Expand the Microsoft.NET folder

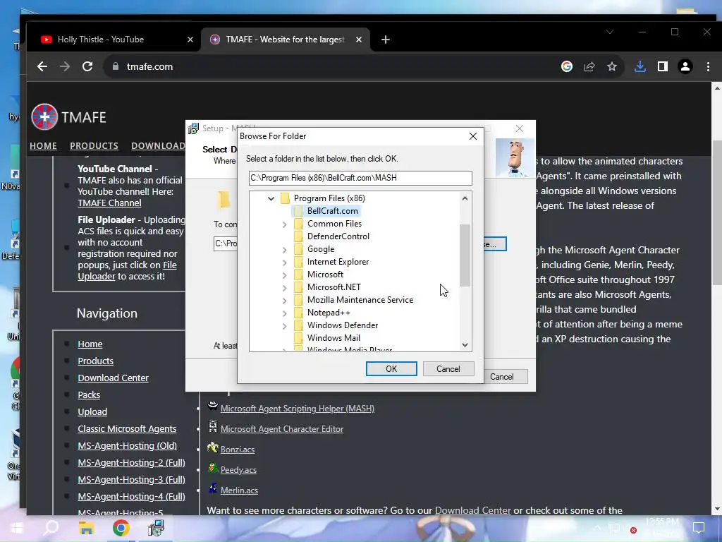pyautogui.click(x=285, y=288)
